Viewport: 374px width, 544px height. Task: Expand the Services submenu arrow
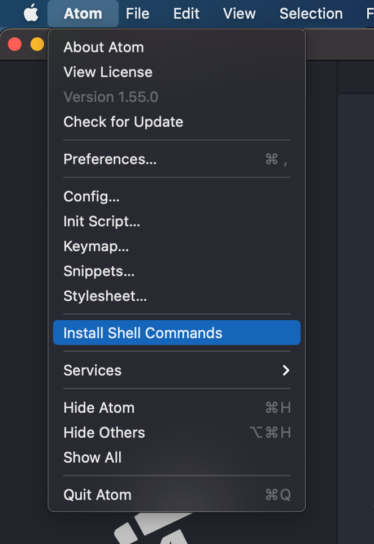[286, 370]
